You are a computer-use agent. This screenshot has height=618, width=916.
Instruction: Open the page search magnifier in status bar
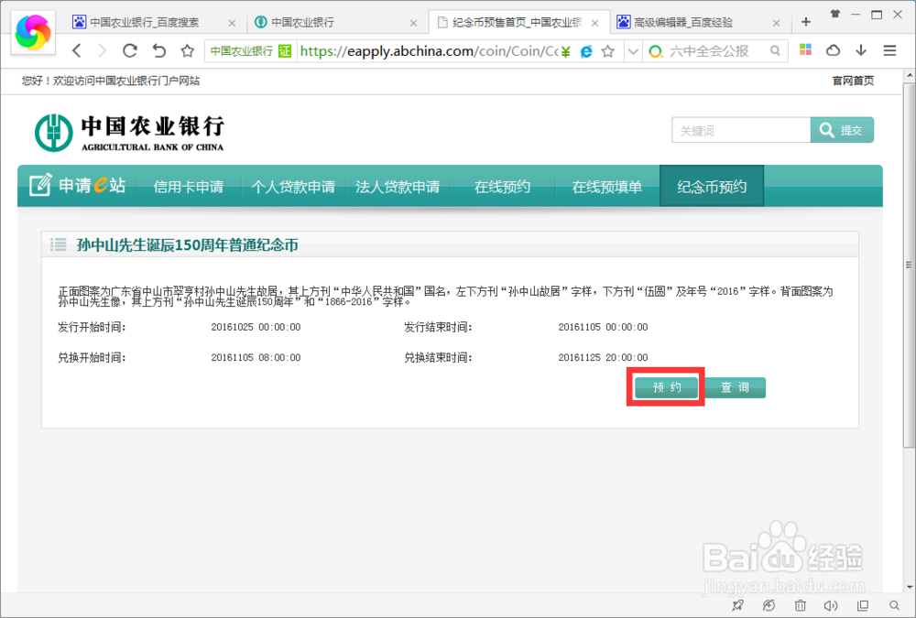click(x=893, y=605)
